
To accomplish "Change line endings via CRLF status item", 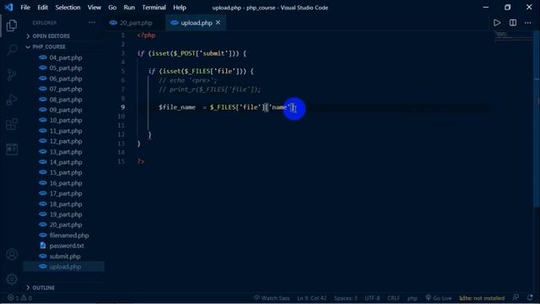I will click(393, 298).
